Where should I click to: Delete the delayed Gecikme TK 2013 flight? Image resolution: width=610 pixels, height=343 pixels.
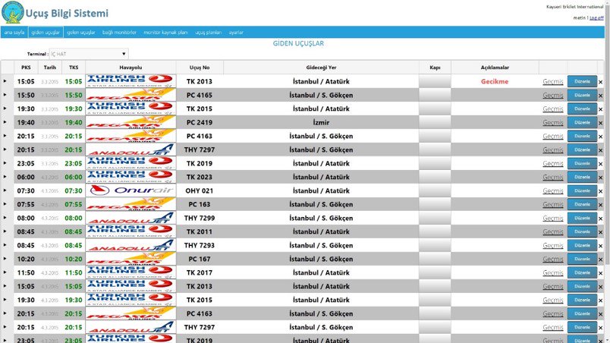[600, 82]
